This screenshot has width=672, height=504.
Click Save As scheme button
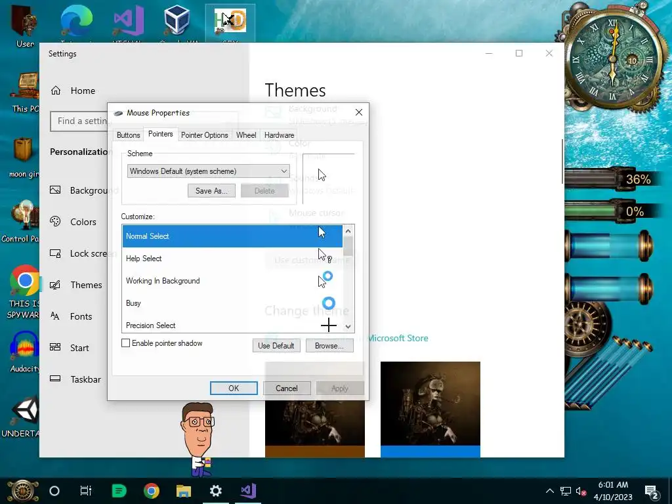(x=211, y=191)
